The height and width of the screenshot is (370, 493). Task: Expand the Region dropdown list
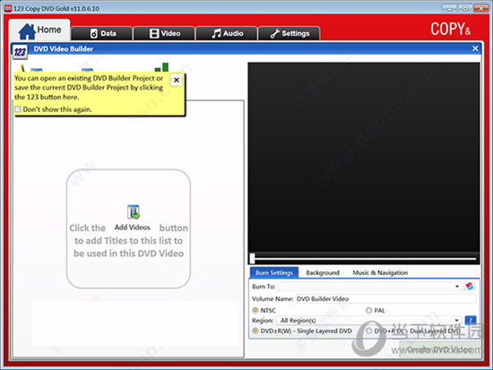[x=369, y=321]
